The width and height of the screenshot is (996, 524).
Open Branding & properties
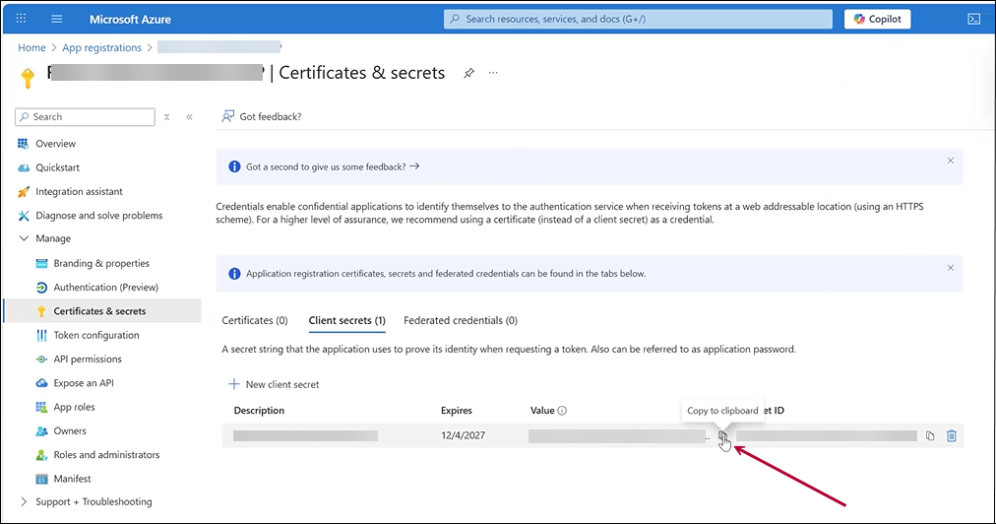101,263
